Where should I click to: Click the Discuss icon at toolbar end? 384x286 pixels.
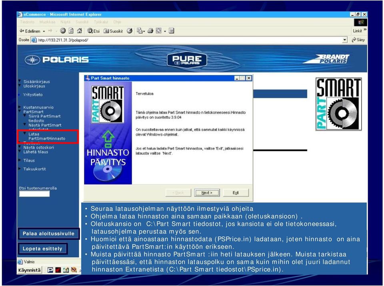[172, 31]
